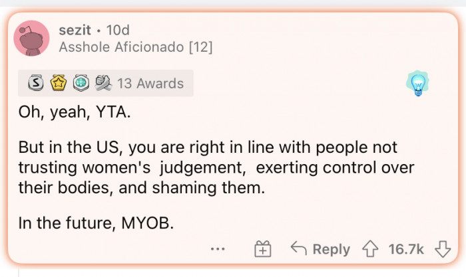Give an award using the gift icon
Image resolution: width=466 pixels, height=277 pixels.
click(263, 249)
